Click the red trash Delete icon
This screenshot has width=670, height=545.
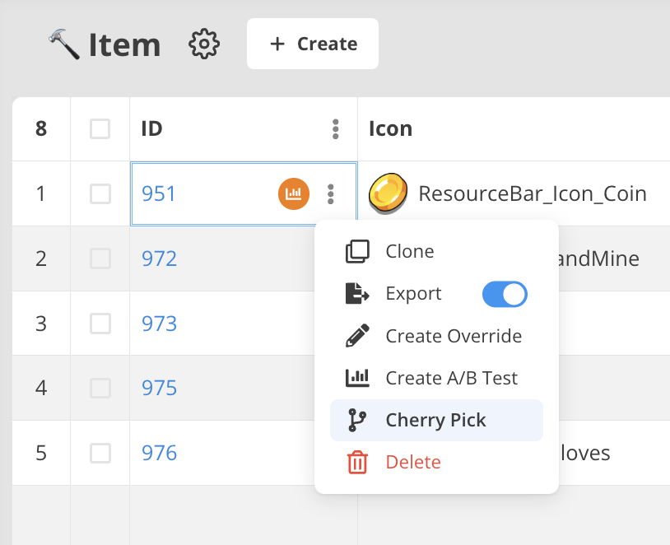pyautogui.click(x=357, y=463)
